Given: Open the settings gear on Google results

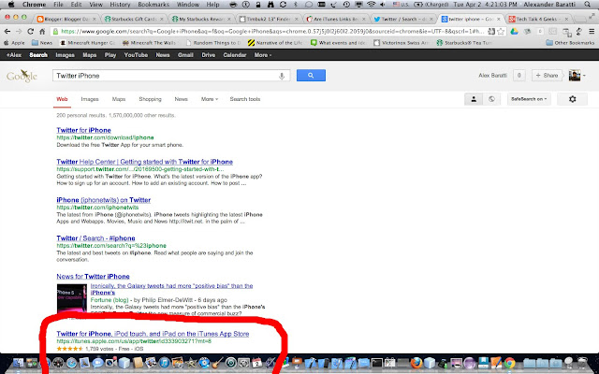Looking at the screenshot, I should pos(572,99).
